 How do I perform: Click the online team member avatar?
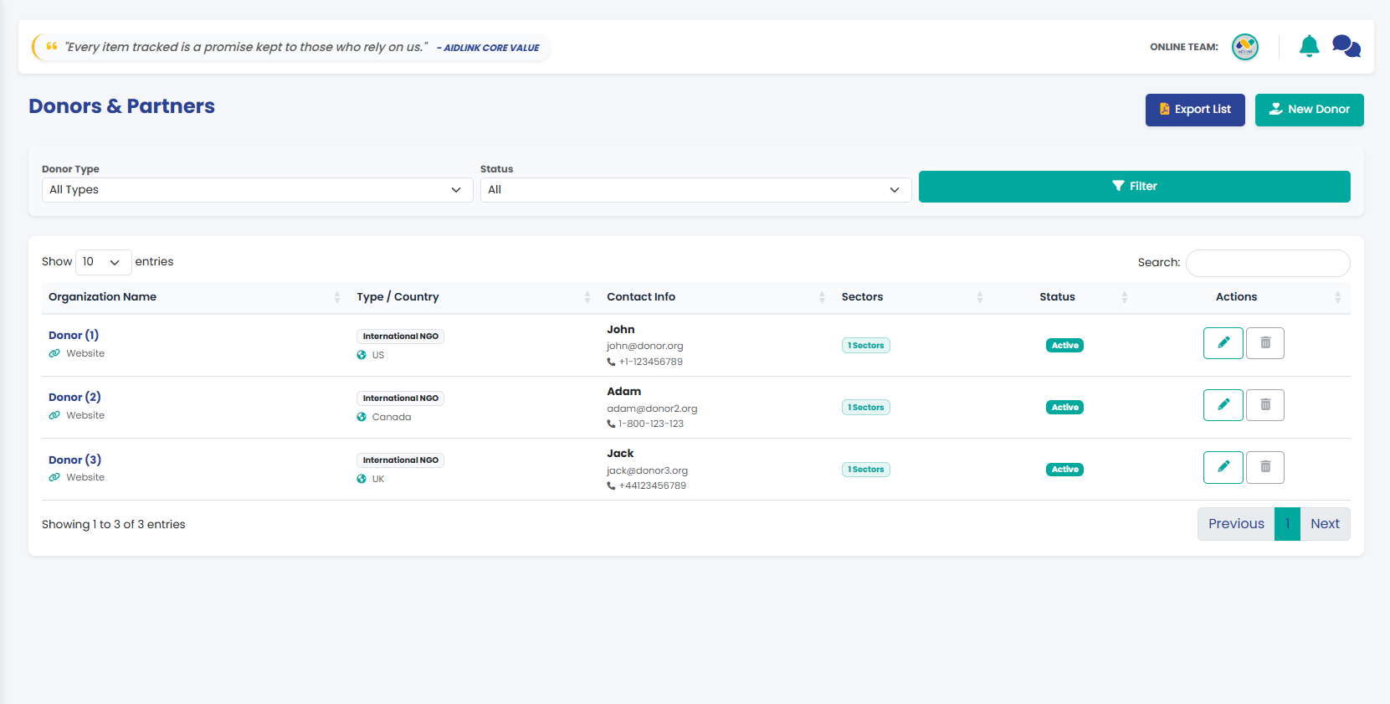click(x=1245, y=47)
